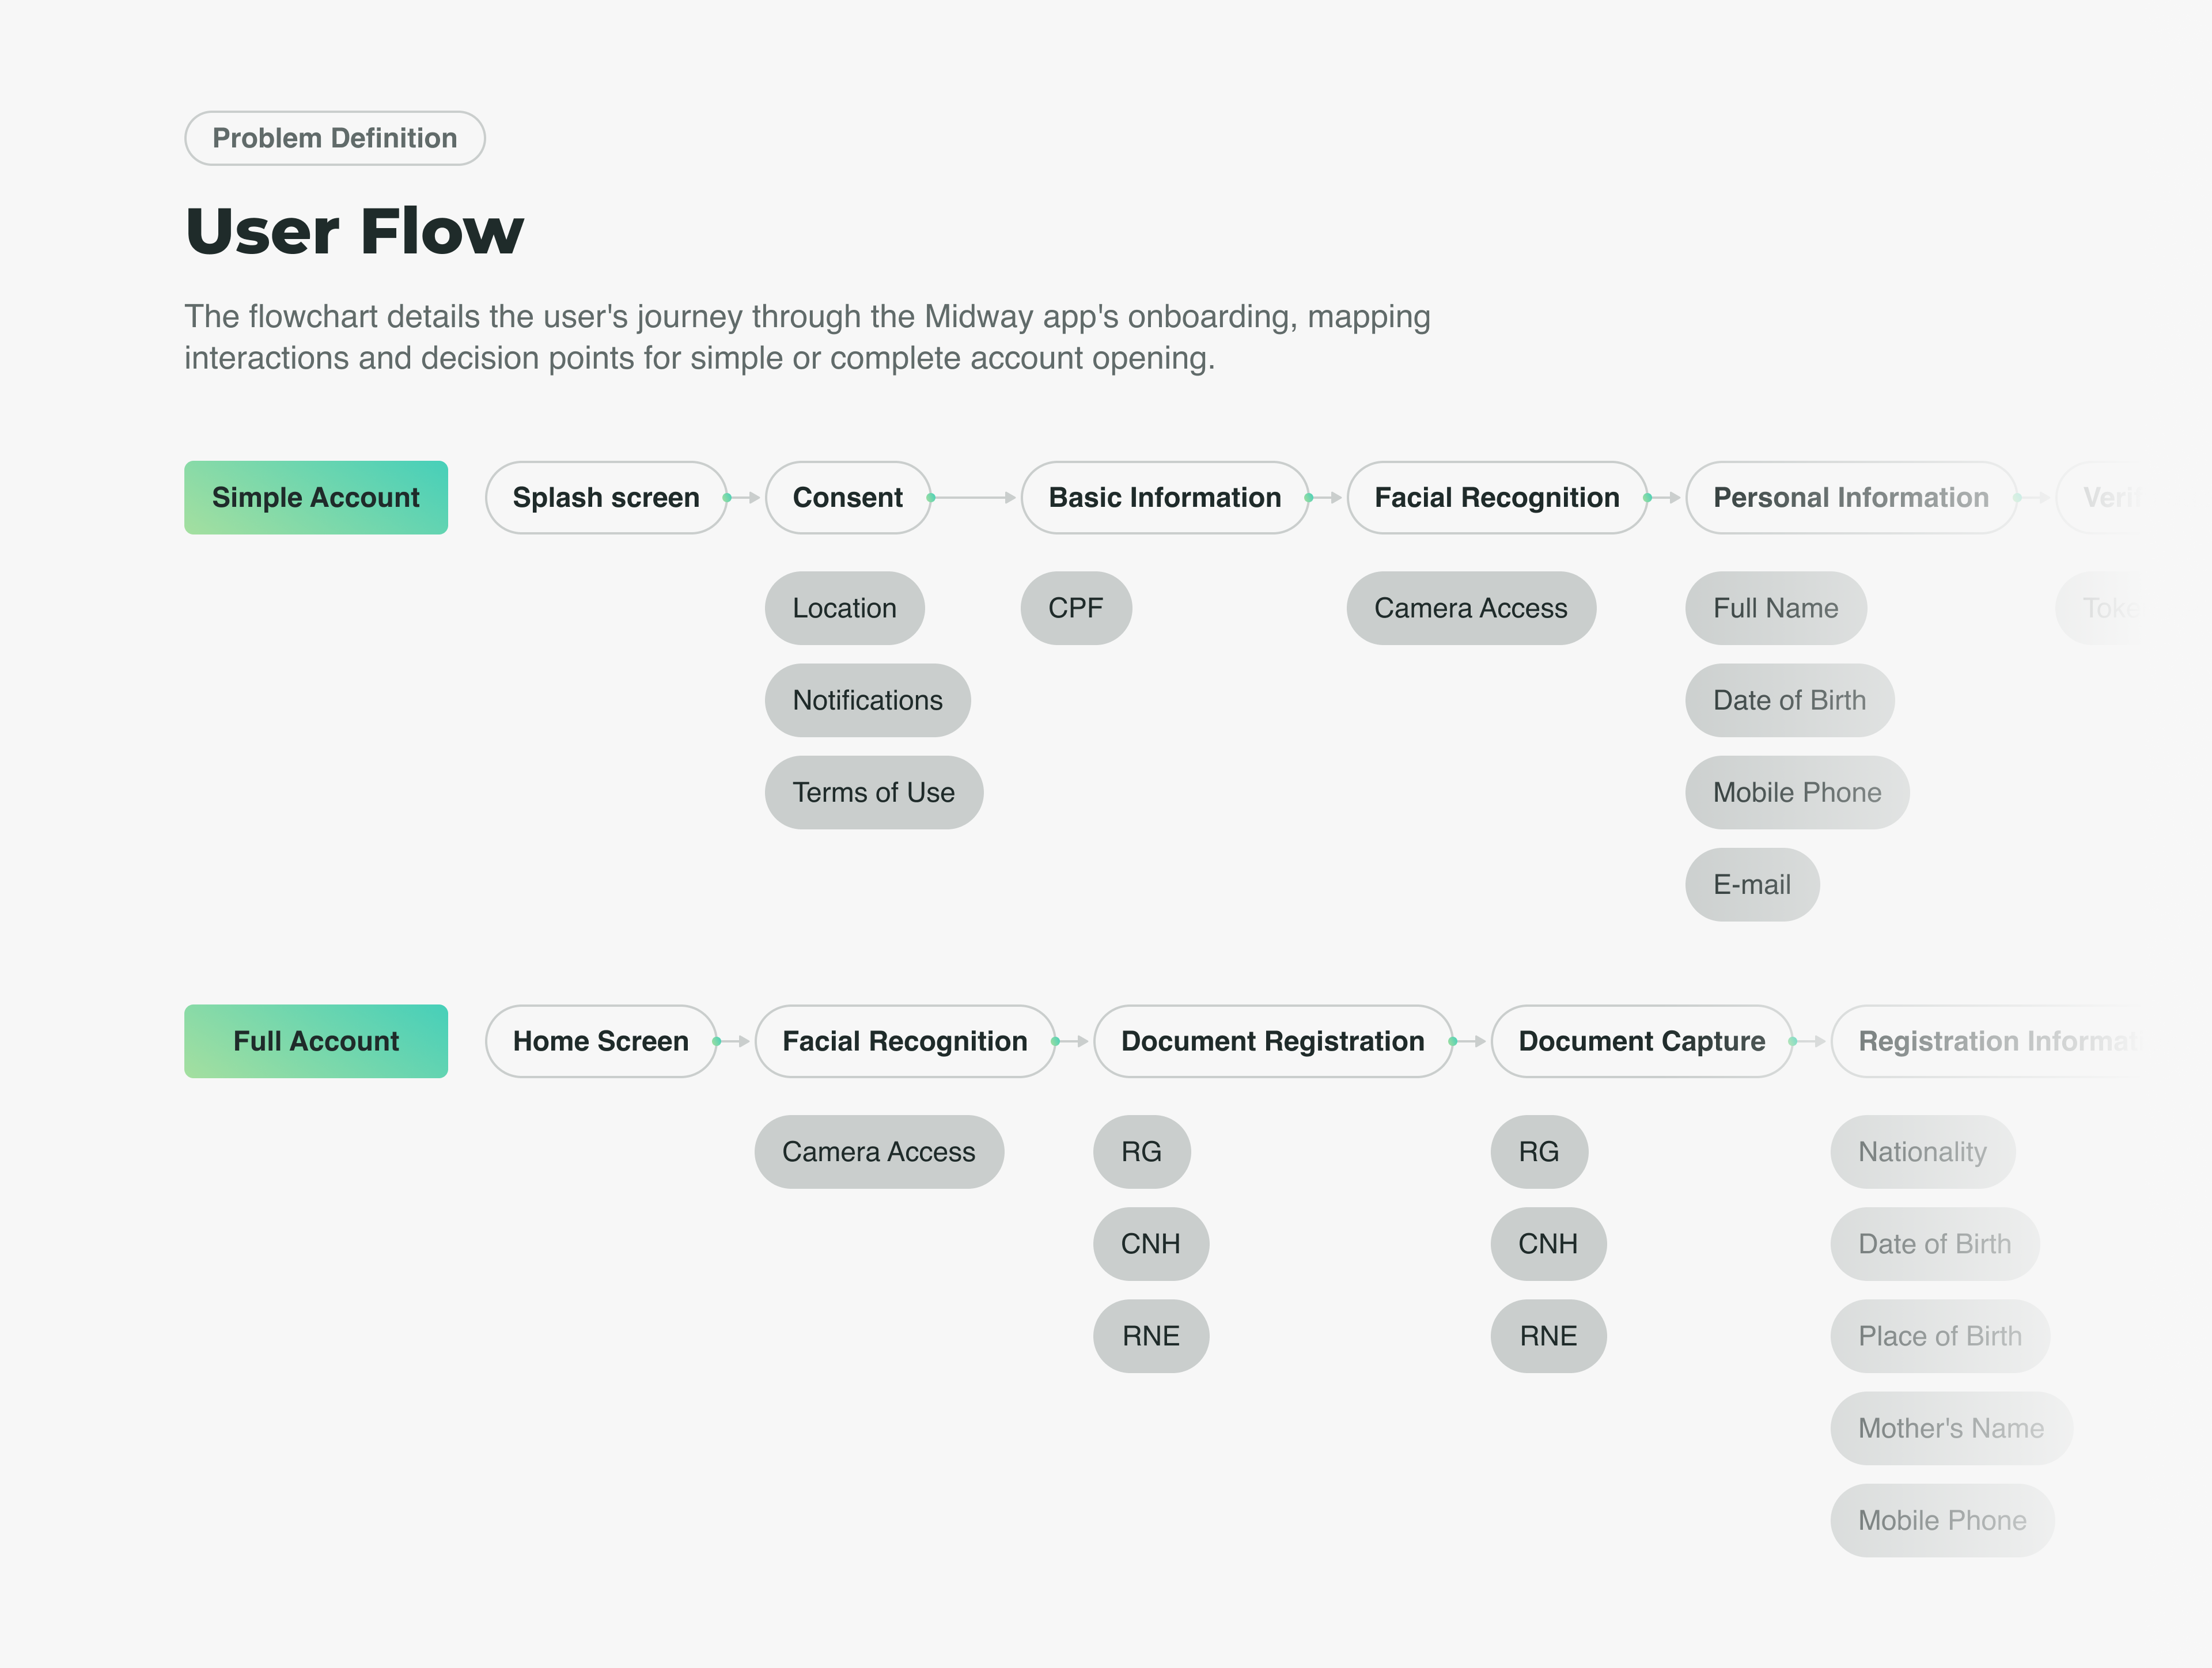Click the Location chip under Consent
This screenshot has height=1668, width=2212.
pos(844,608)
